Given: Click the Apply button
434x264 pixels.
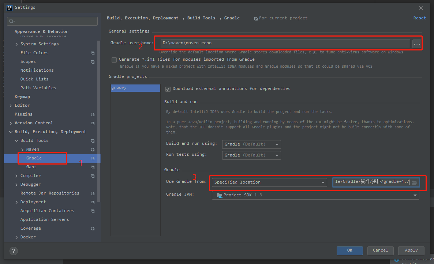Looking at the screenshot, I should [411, 251].
